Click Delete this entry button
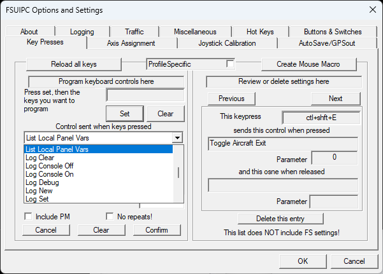 coord(280,219)
